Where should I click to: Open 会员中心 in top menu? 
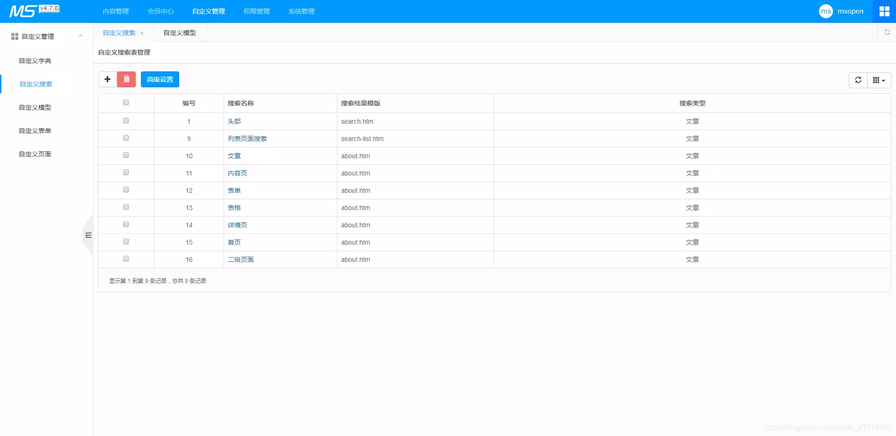point(161,11)
